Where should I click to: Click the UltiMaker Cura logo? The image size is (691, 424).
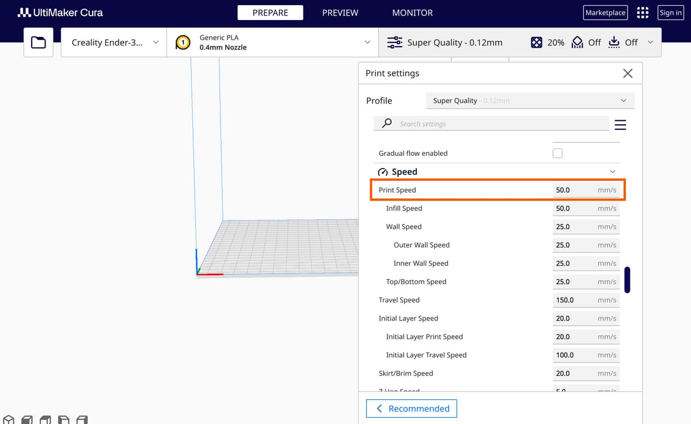(60, 12)
